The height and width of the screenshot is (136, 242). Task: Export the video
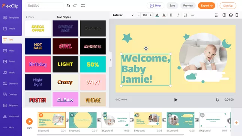(x=206, y=6)
